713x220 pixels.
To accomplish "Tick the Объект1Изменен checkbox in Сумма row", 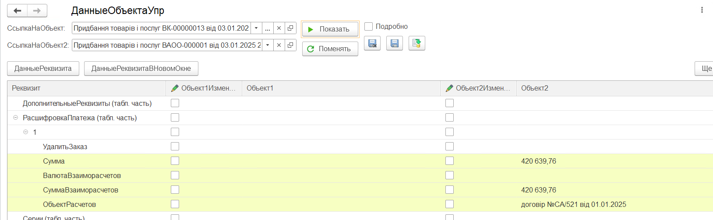I will (175, 161).
